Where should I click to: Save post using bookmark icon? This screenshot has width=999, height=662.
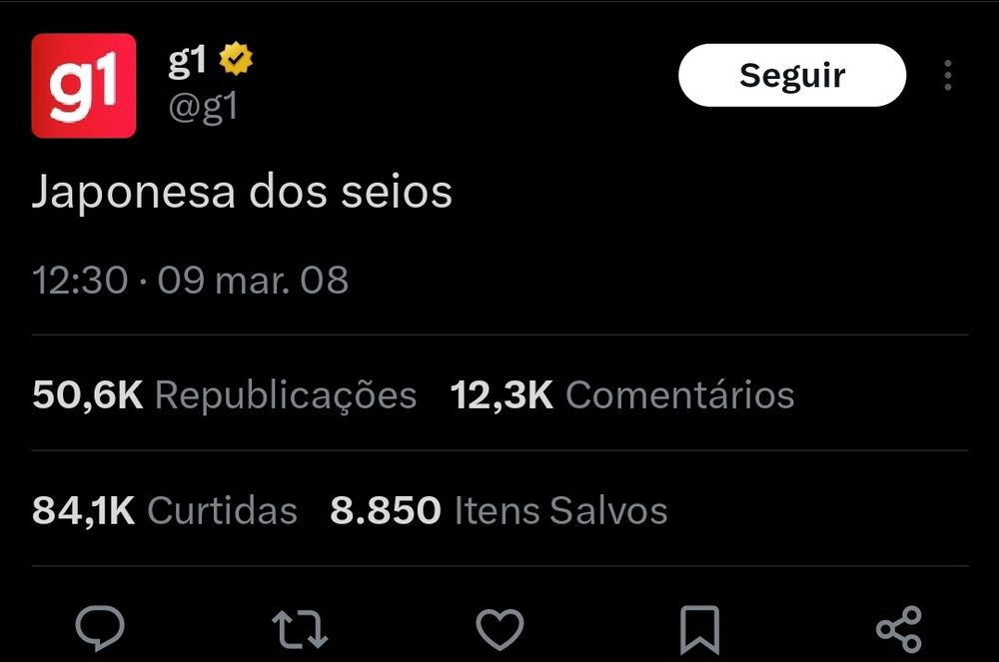[699, 629]
